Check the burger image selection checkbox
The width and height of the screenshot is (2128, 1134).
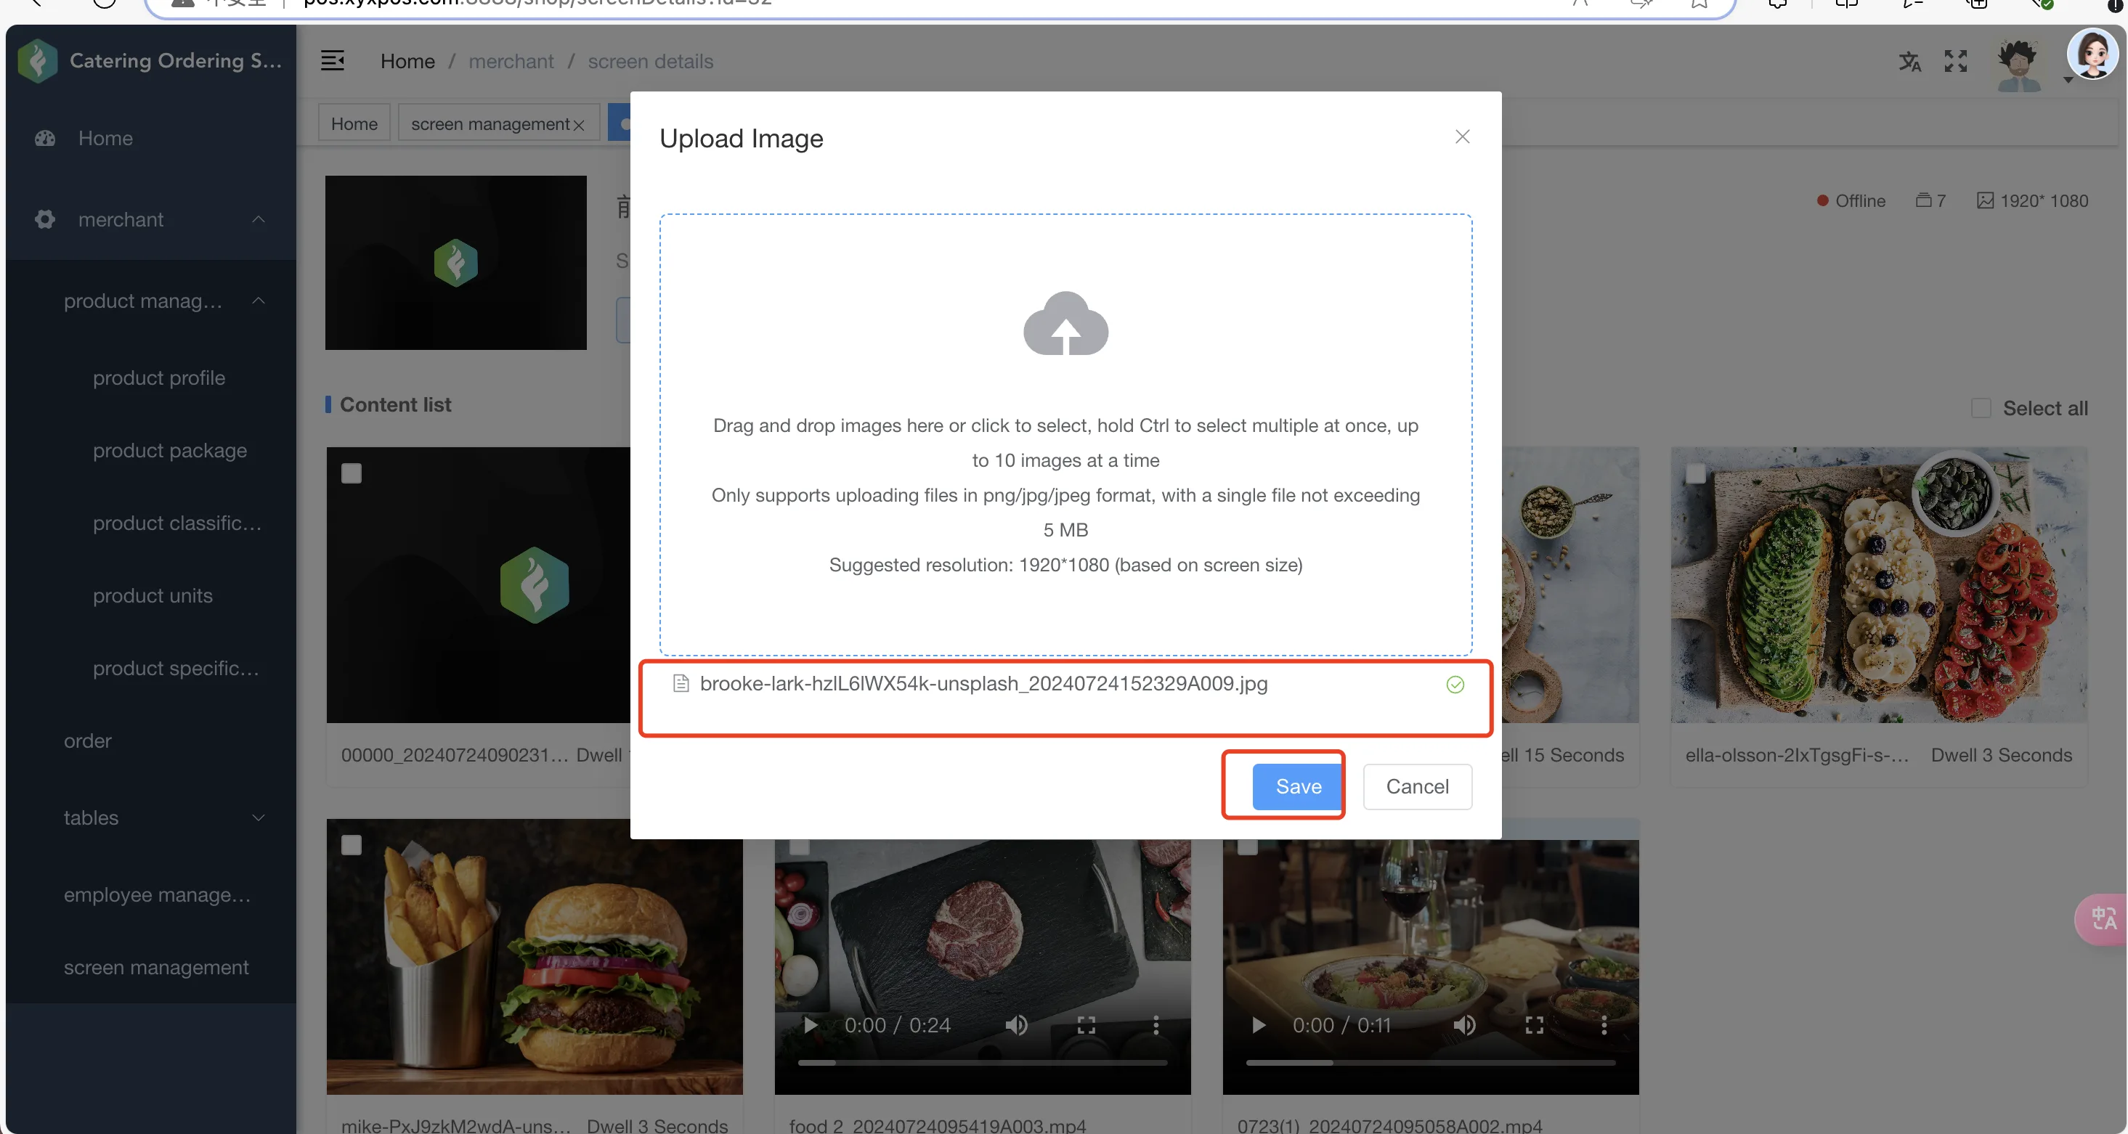(352, 845)
